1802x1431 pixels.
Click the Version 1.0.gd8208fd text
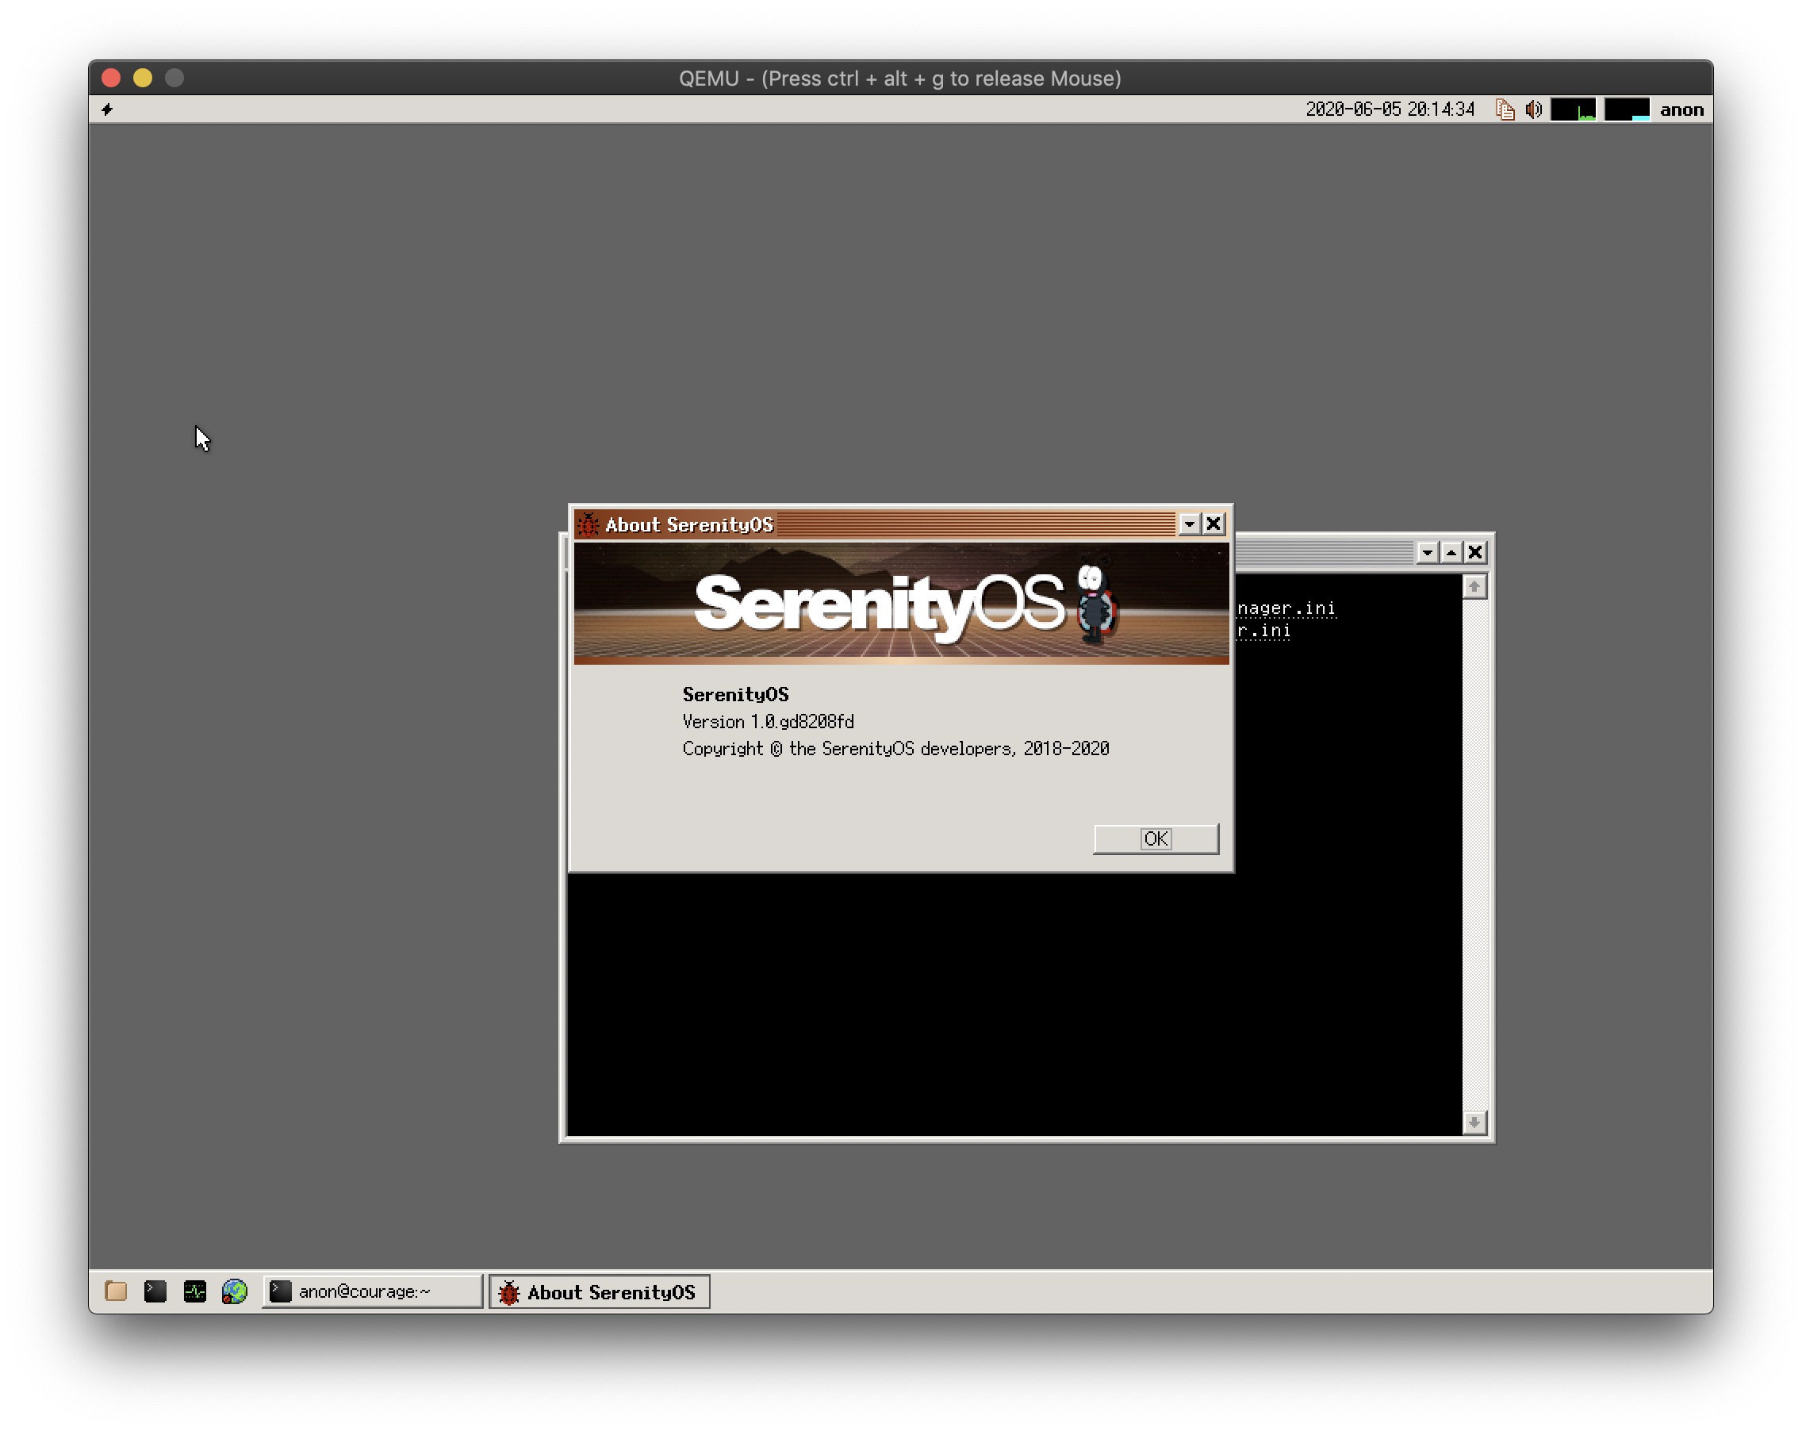768,721
